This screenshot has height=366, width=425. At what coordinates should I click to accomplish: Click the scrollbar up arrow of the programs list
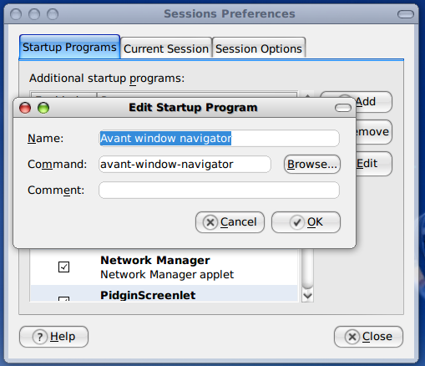click(307, 96)
